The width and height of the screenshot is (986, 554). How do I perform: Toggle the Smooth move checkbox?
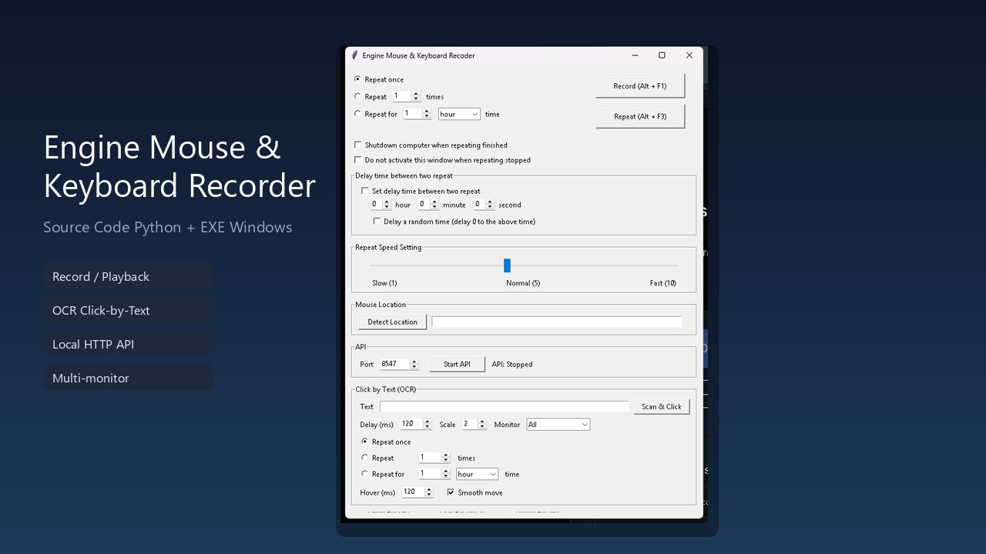(451, 492)
